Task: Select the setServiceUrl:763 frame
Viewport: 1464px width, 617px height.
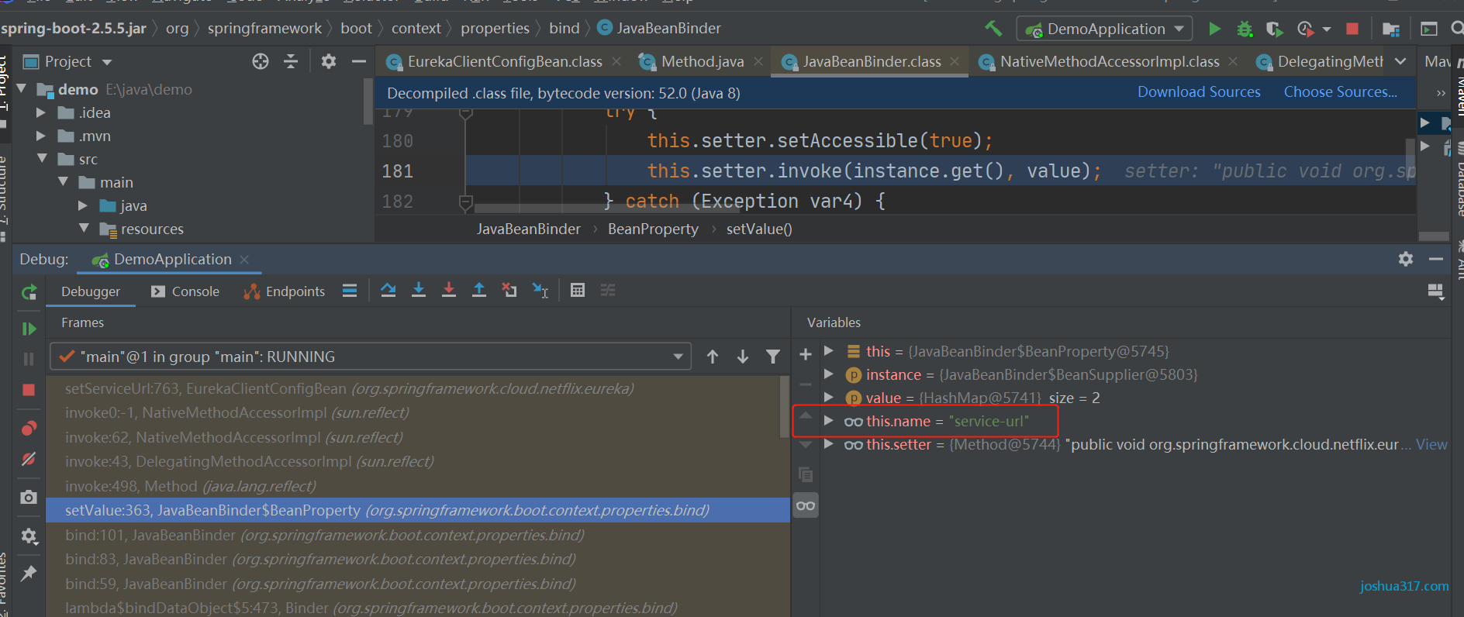Action: pyautogui.click(x=413, y=388)
